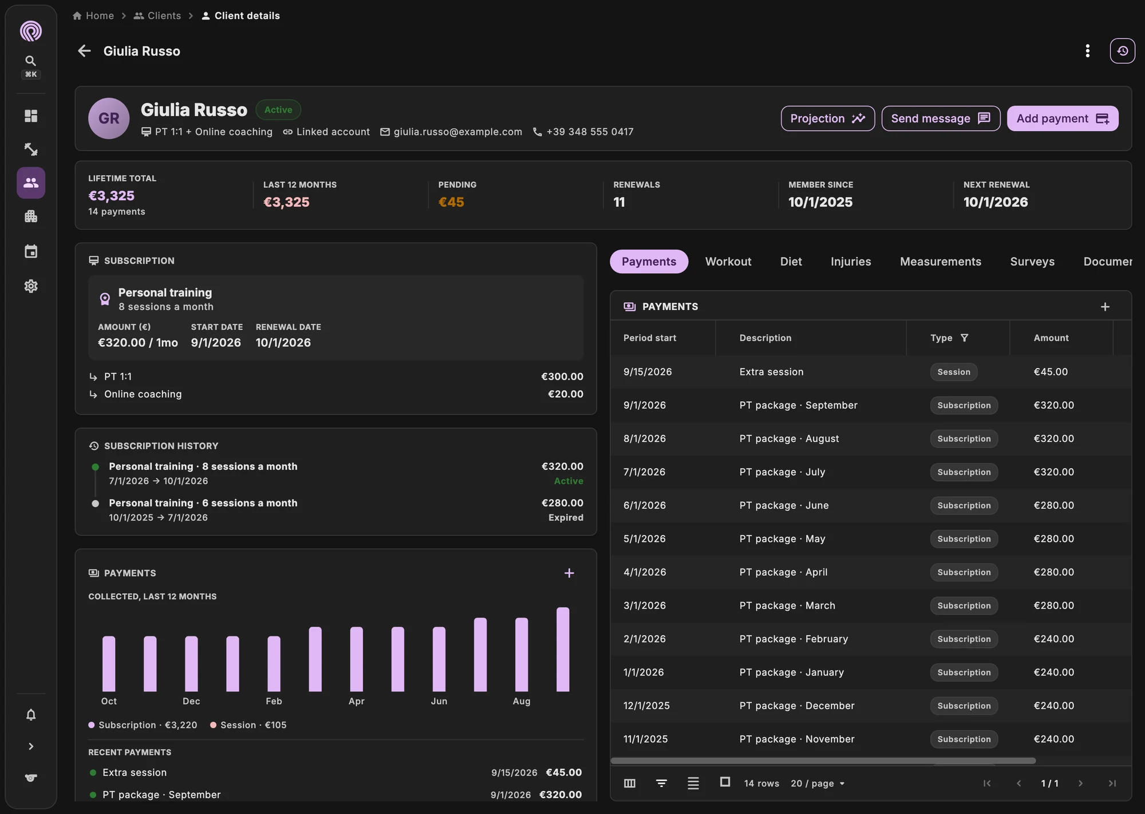Image resolution: width=1145 pixels, height=814 pixels.
Task: Expand the sidebar with the chevron arrow
Action: pyautogui.click(x=31, y=746)
